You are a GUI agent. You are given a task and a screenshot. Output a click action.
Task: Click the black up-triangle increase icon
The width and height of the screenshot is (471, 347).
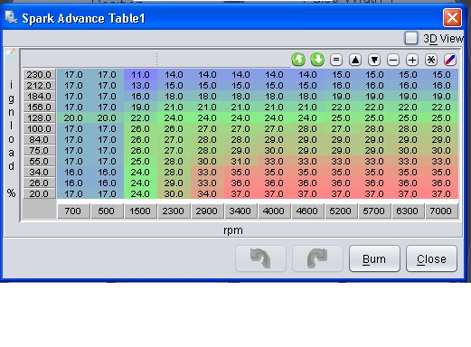pyautogui.click(x=355, y=60)
